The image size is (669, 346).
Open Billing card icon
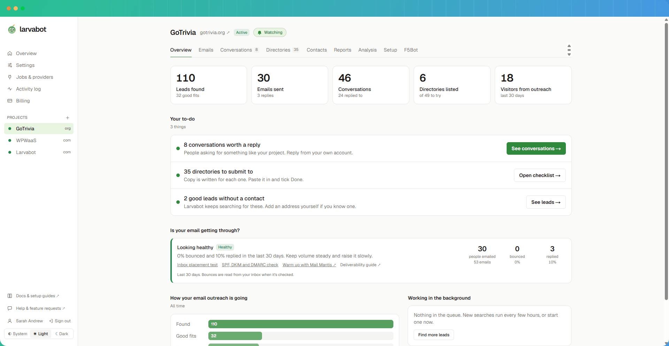[10, 101]
